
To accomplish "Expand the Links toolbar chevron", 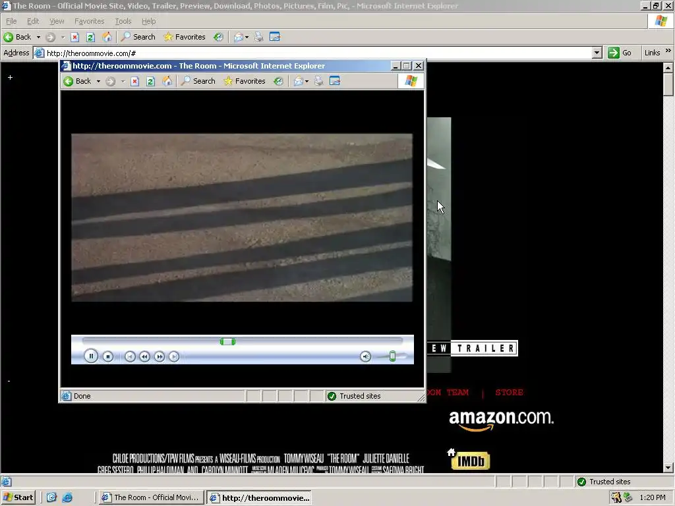I will (x=668, y=51).
